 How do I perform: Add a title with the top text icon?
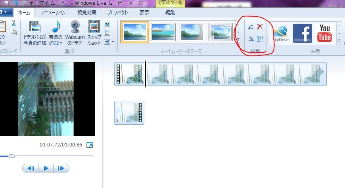click(x=107, y=24)
